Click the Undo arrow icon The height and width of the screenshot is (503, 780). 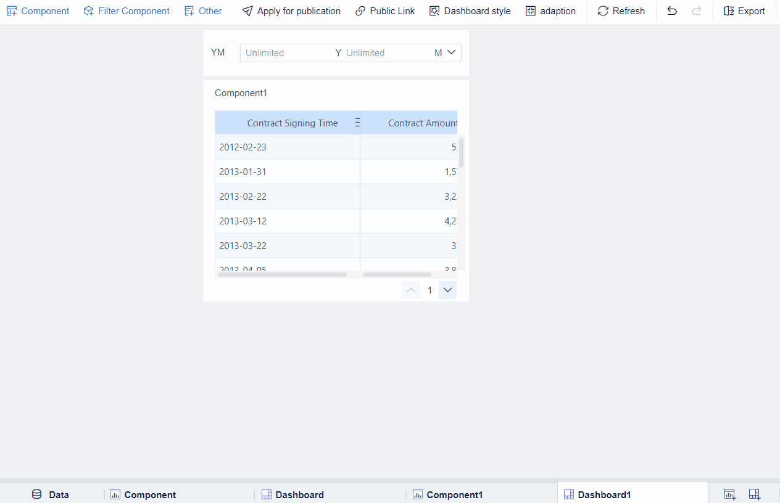click(x=671, y=10)
